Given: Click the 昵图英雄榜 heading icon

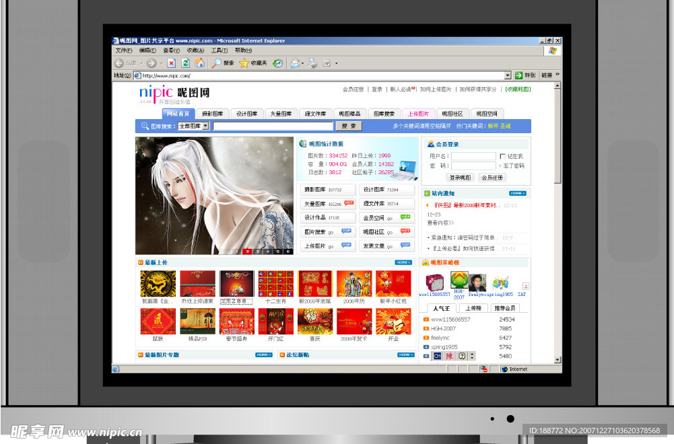Looking at the screenshot, I should click(x=426, y=262).
